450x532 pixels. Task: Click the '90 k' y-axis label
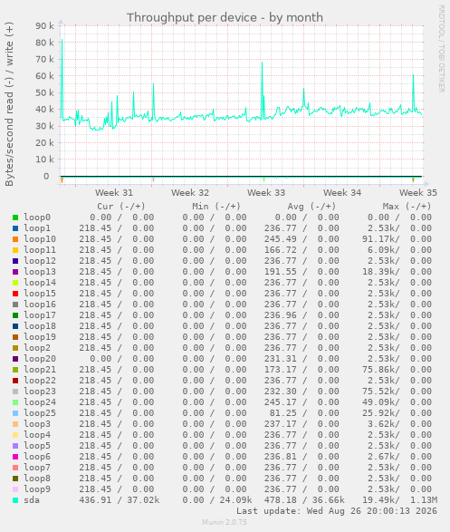tap(44, 25)
